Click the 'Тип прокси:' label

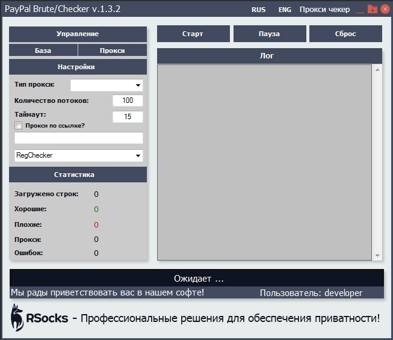point(34,84)
